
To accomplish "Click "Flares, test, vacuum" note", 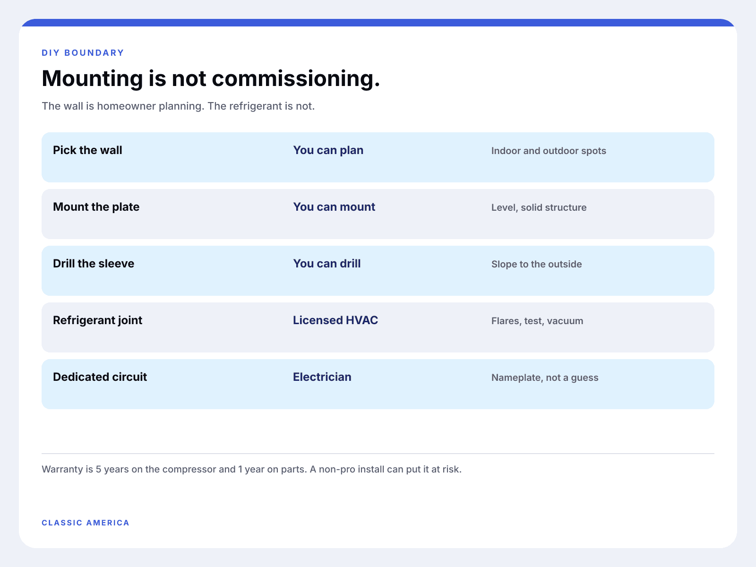I will (537, 321).
